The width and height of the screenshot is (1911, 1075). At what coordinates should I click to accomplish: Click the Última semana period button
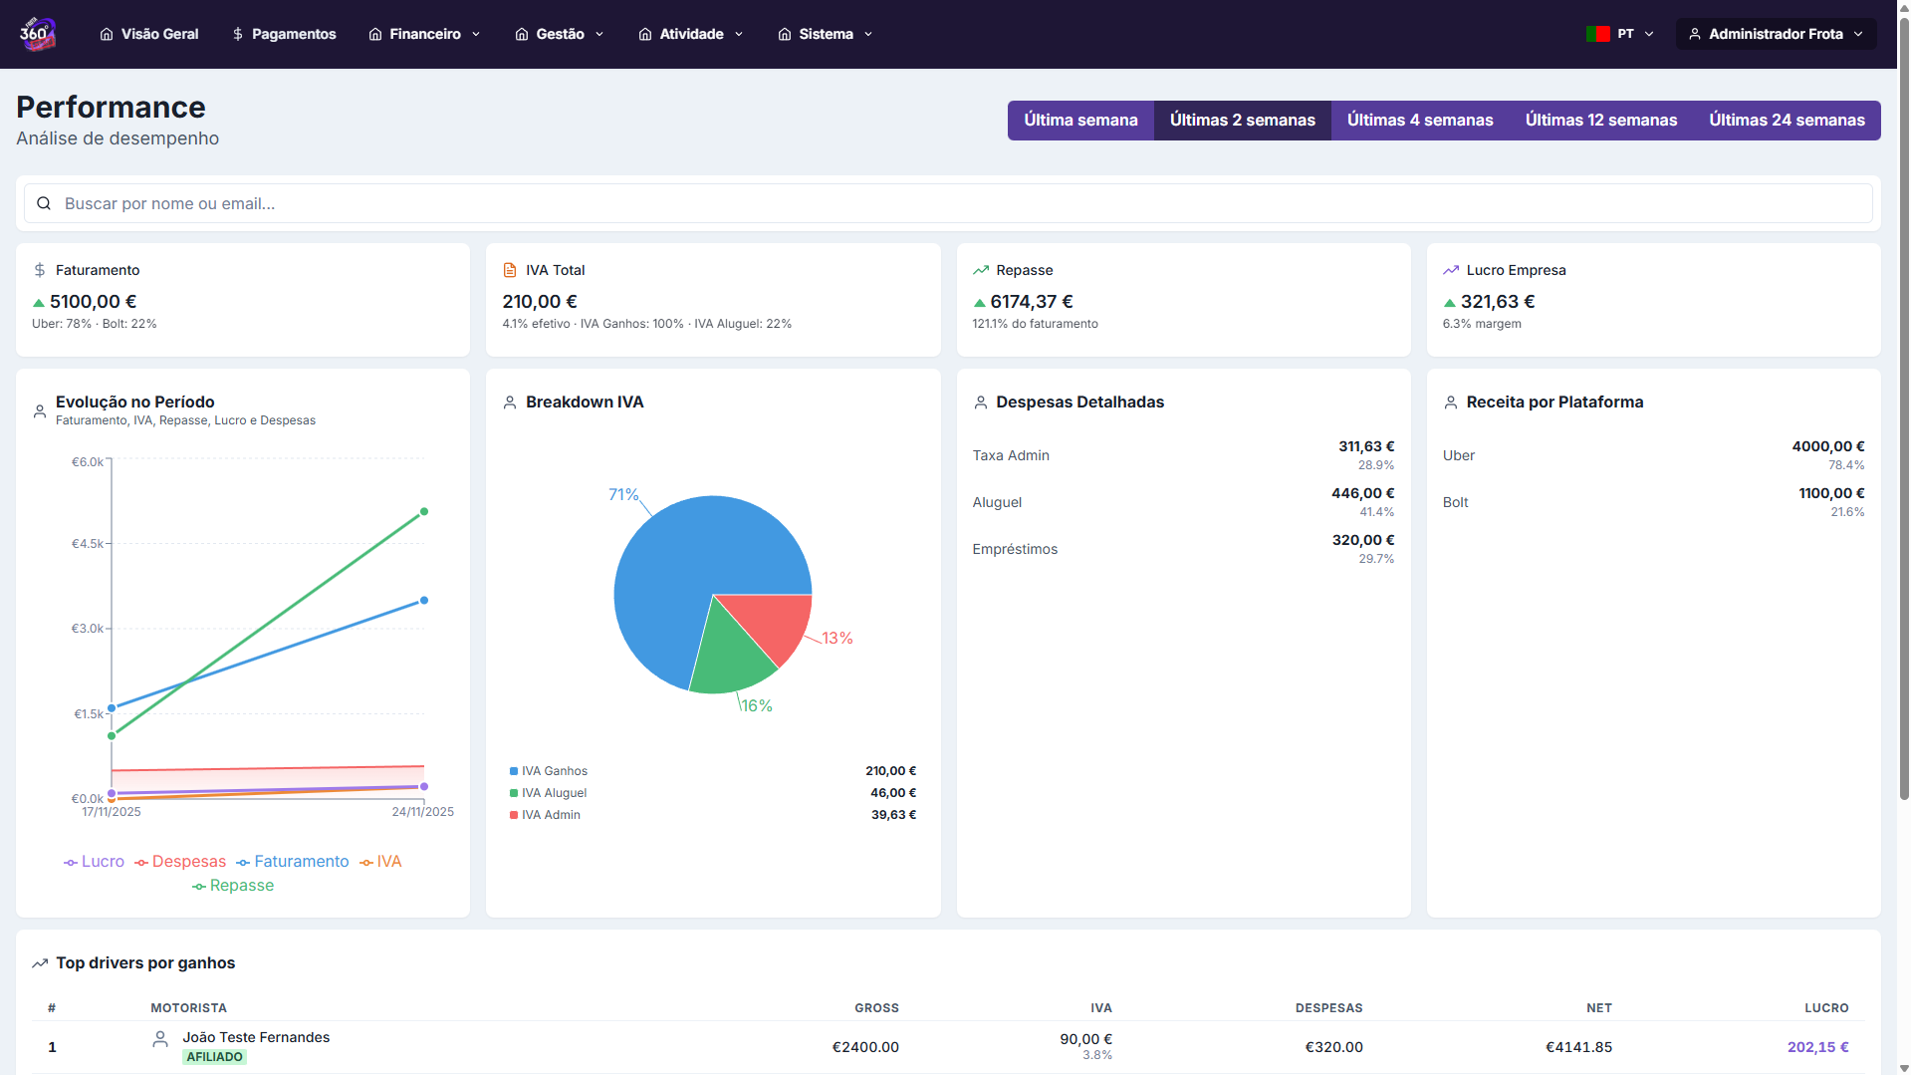(x=1080, y=121)
